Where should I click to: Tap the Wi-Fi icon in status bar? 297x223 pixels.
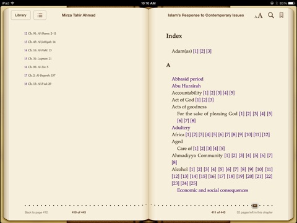point(12,3)
